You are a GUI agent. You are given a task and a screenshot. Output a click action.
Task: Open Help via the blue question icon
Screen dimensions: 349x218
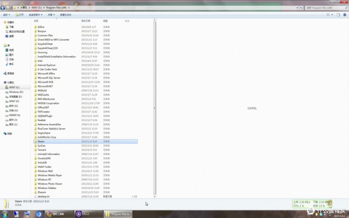pos(344,15)
